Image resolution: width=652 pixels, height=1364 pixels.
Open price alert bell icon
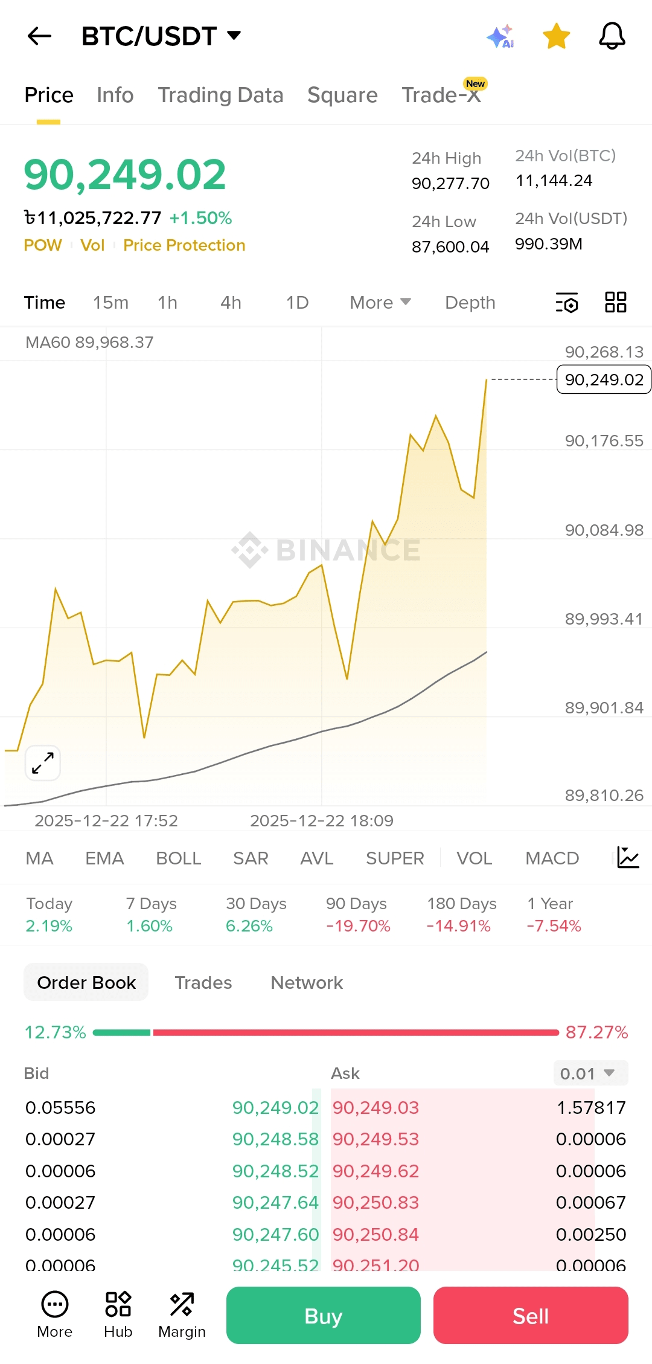612,36
